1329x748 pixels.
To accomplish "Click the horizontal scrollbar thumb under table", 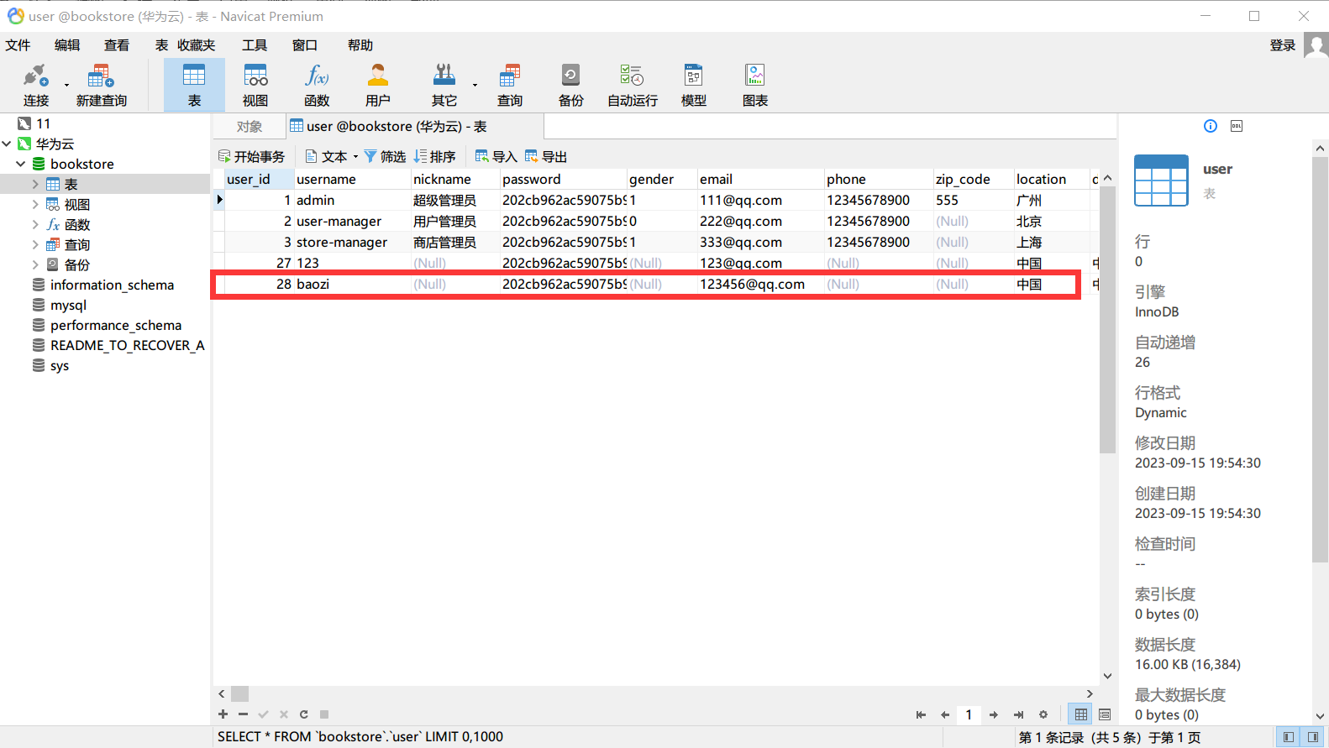I will (x=240, y=693).
